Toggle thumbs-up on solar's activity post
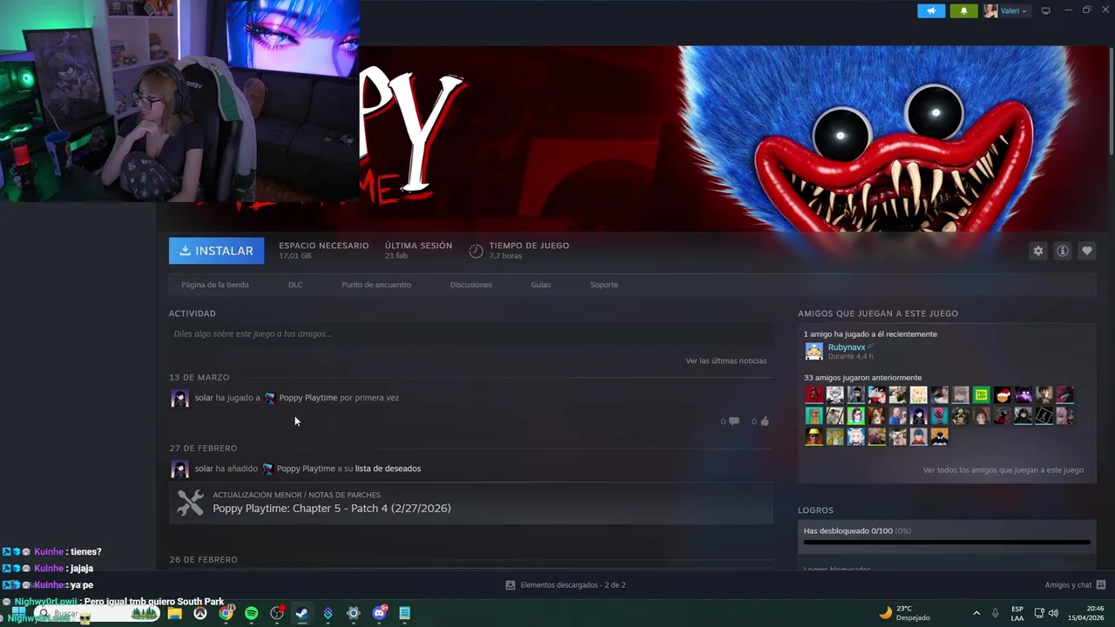The height and width of the screenshot is (627, 1115). coord(764,421)
